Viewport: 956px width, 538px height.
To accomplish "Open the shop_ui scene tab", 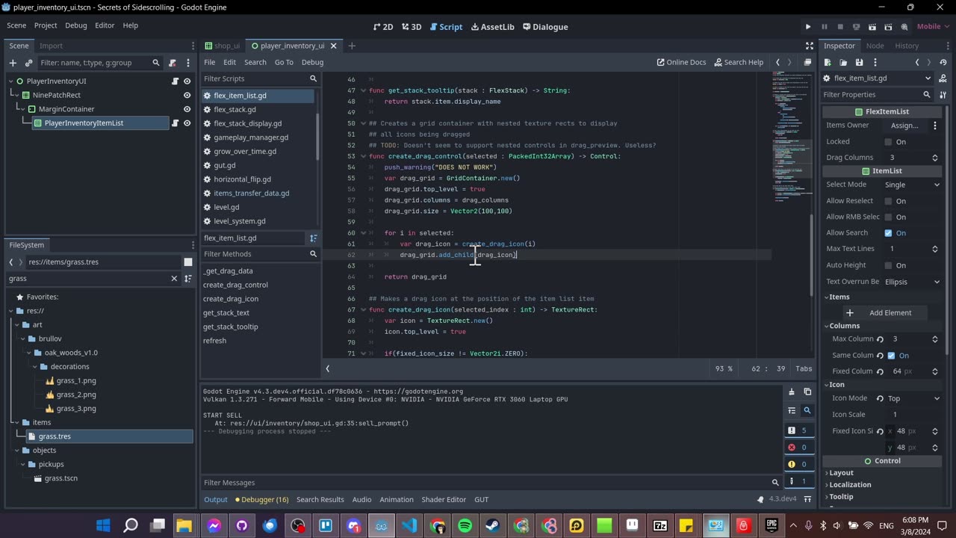I will tap(222, 46).
